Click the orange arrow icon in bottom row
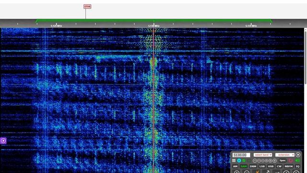307x173 pixels. point(258,172)
